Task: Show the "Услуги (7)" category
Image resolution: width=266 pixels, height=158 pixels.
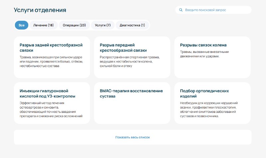Action: (x=103, y=25)
